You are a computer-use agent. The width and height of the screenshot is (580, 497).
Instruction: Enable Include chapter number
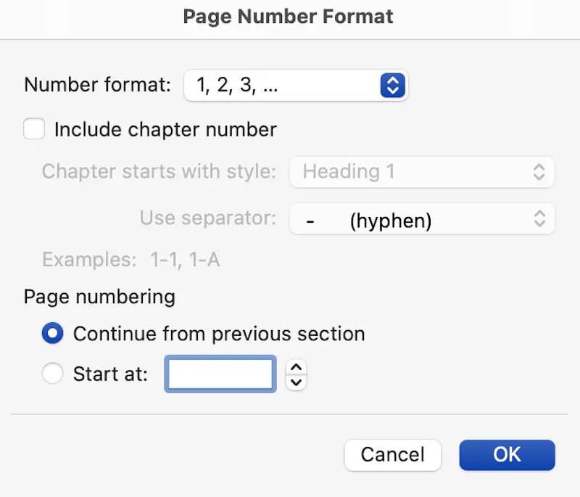click(34, 128)
